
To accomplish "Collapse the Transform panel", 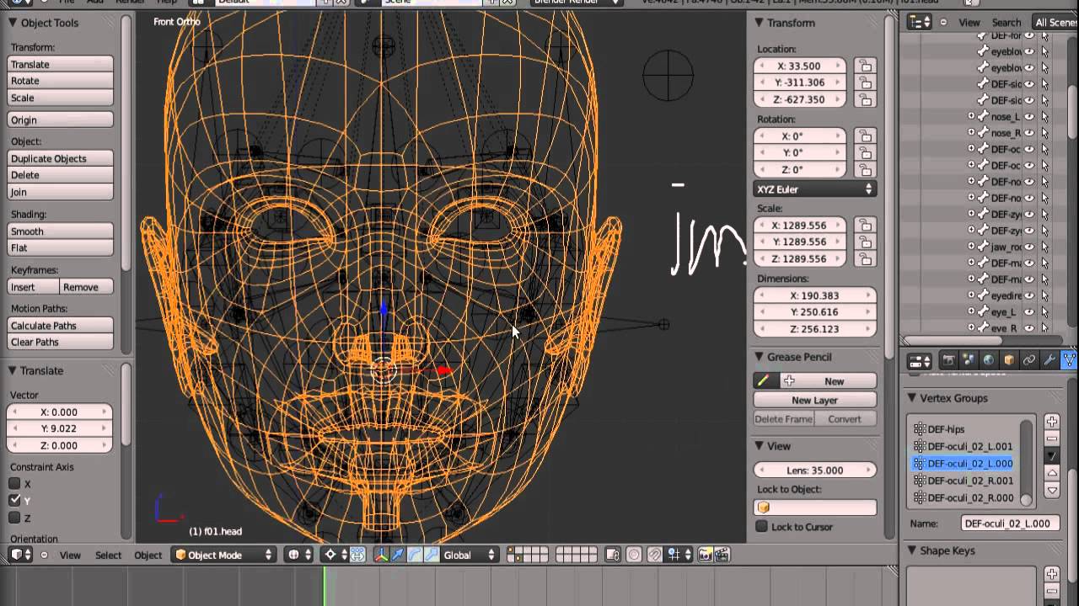I will click(759, 23).
